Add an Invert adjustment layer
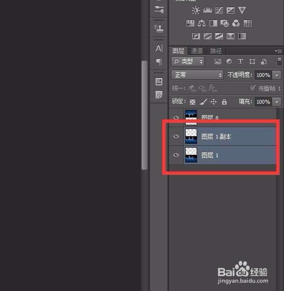 coord(196,36)
